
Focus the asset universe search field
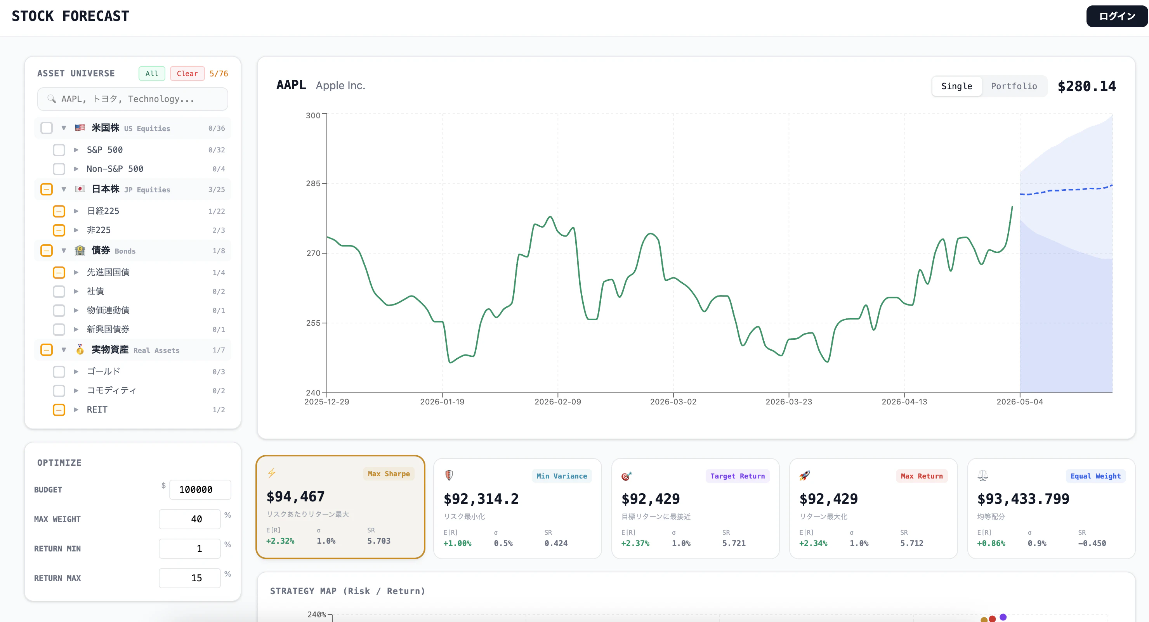[132, 99]
